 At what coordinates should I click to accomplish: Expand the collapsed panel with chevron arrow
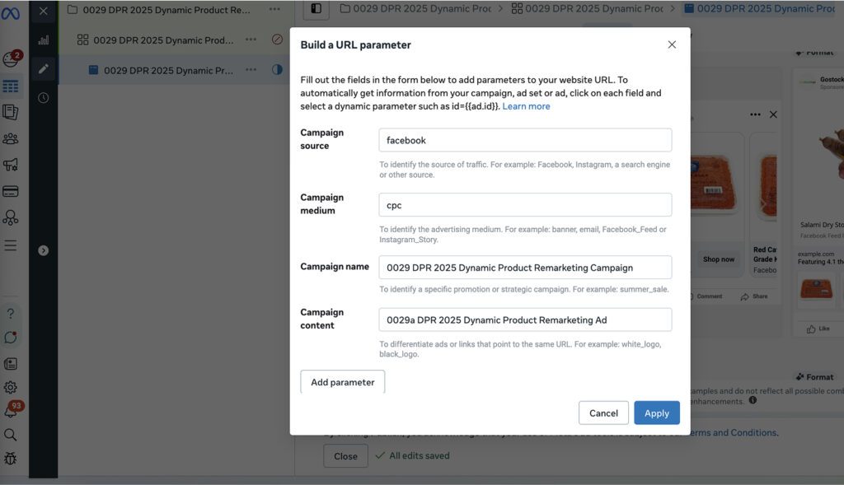(43, 250)
